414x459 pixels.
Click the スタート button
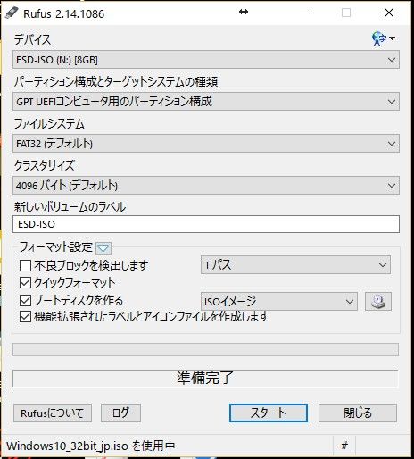click(x=269, y=413)
